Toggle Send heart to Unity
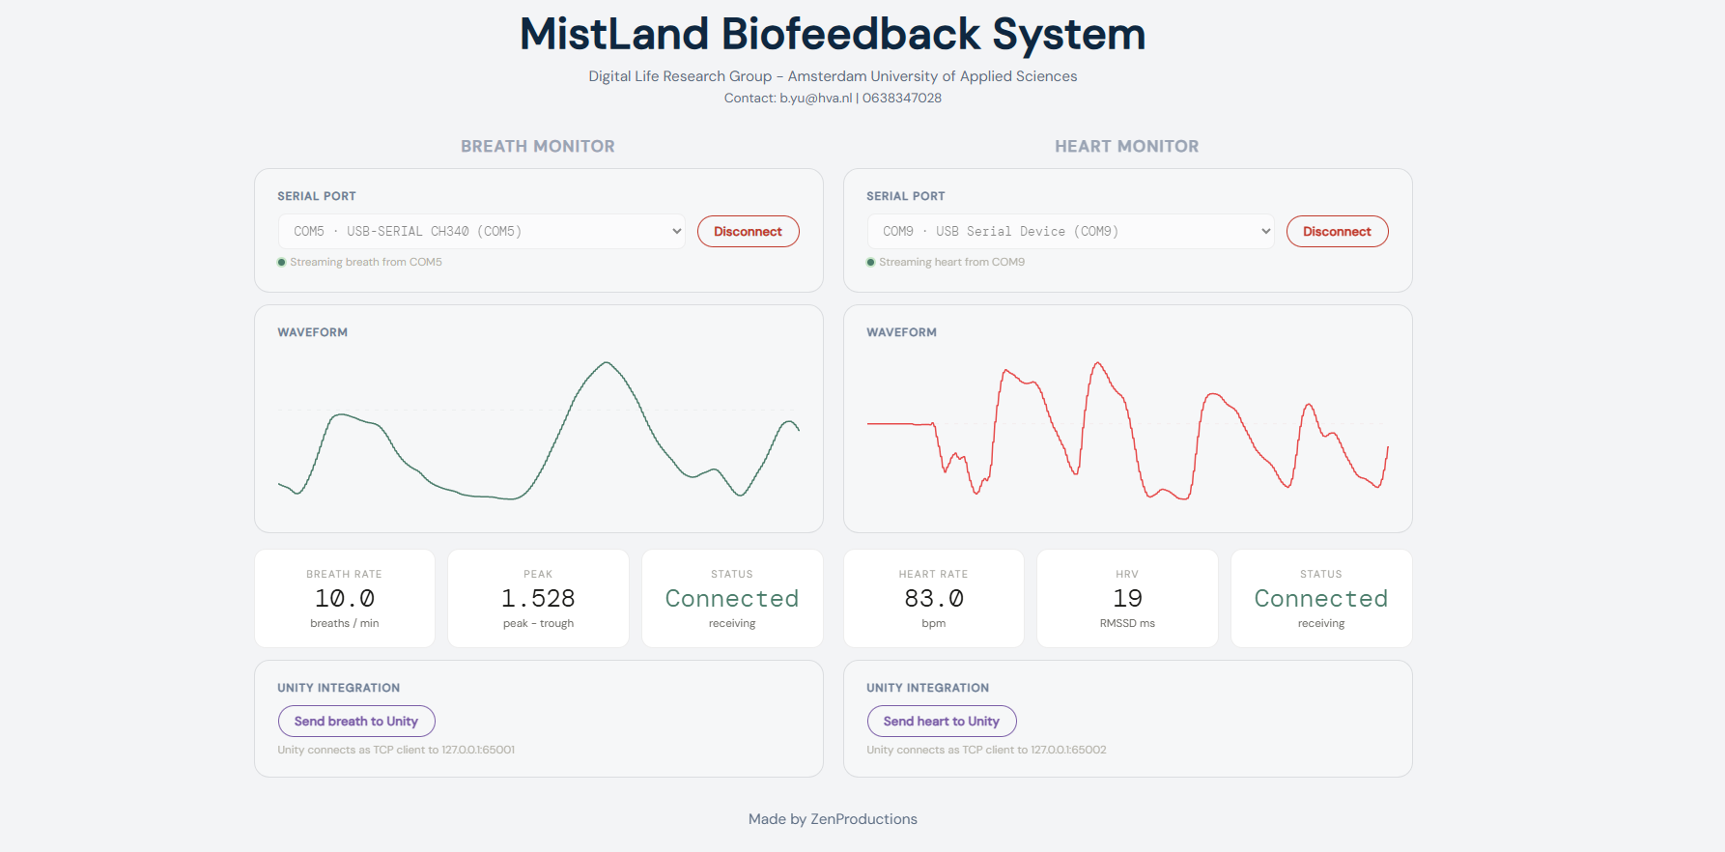 (942, 722)
